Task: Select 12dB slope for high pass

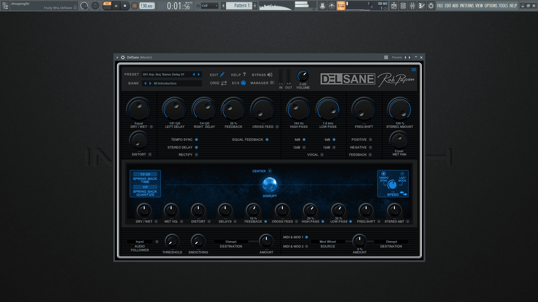Action: coord(304,147)
